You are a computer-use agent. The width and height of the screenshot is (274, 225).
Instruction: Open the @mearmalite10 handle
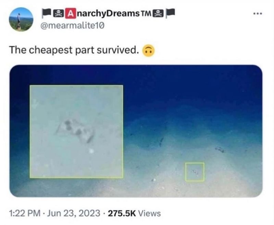(72, 26)
